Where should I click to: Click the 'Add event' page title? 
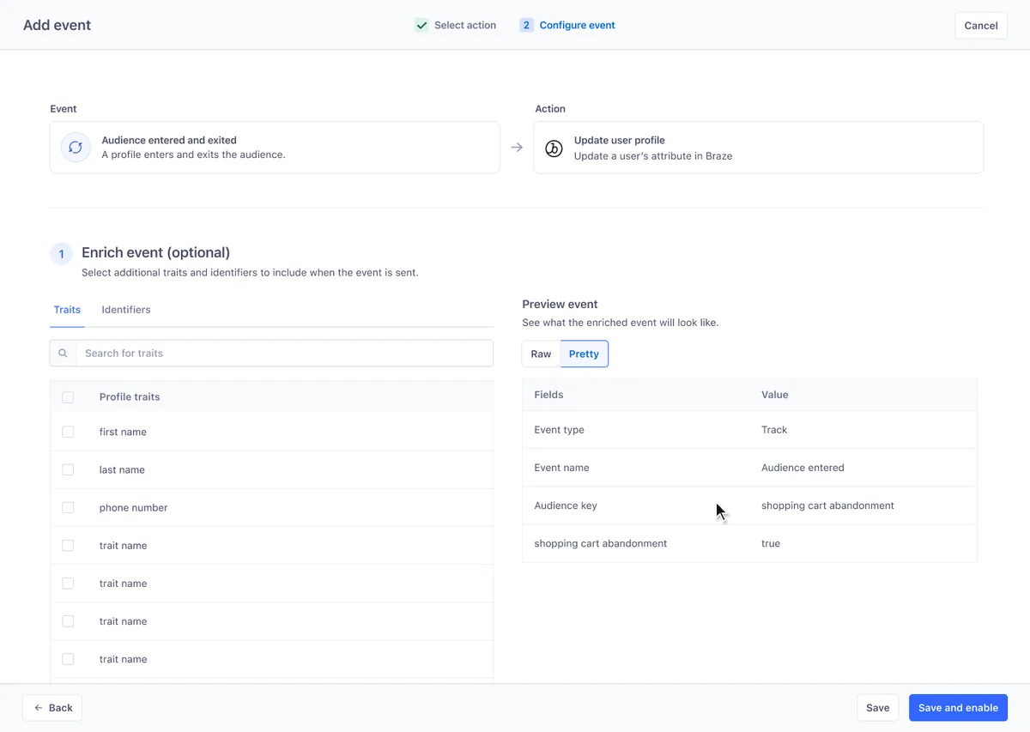[57, 26]
